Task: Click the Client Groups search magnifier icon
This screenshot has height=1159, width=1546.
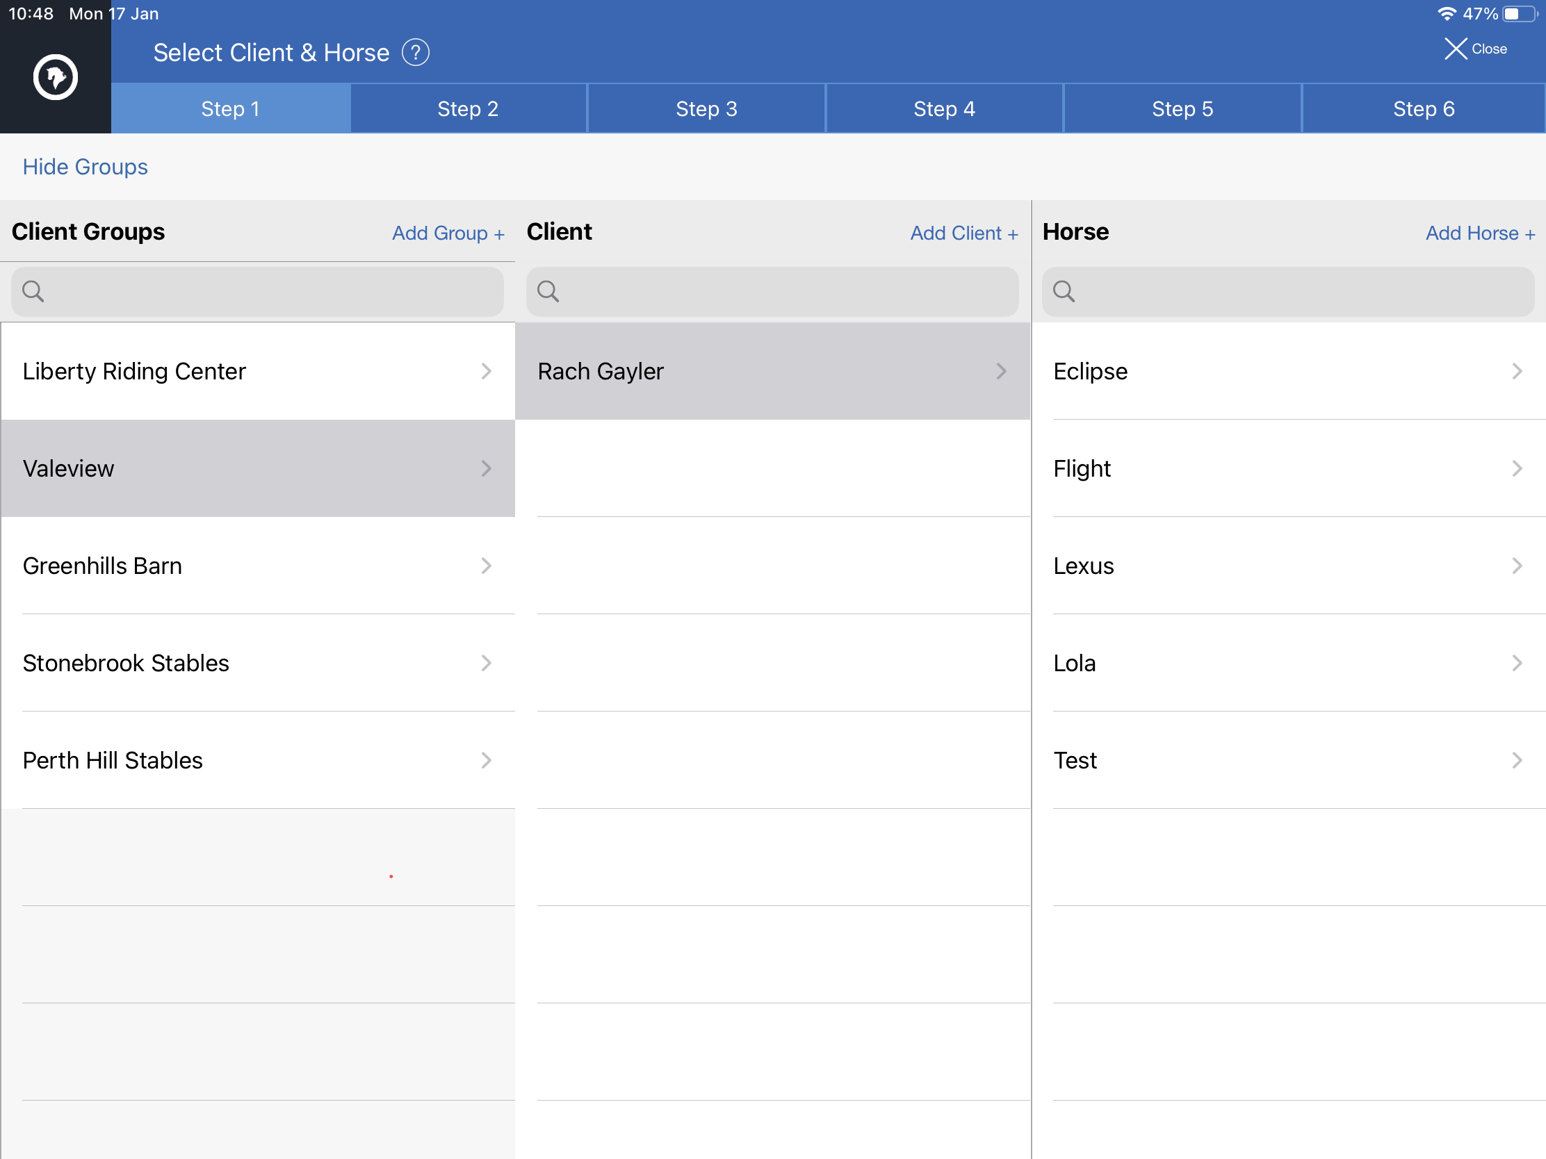Action: 33,290
